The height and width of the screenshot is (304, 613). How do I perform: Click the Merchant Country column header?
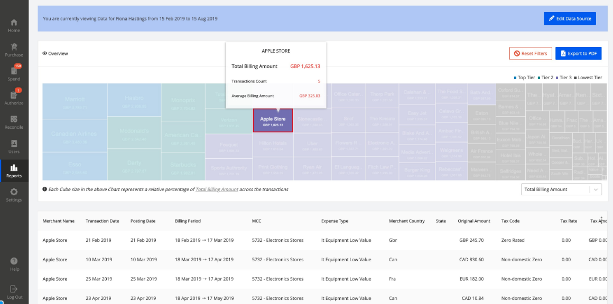406,221
